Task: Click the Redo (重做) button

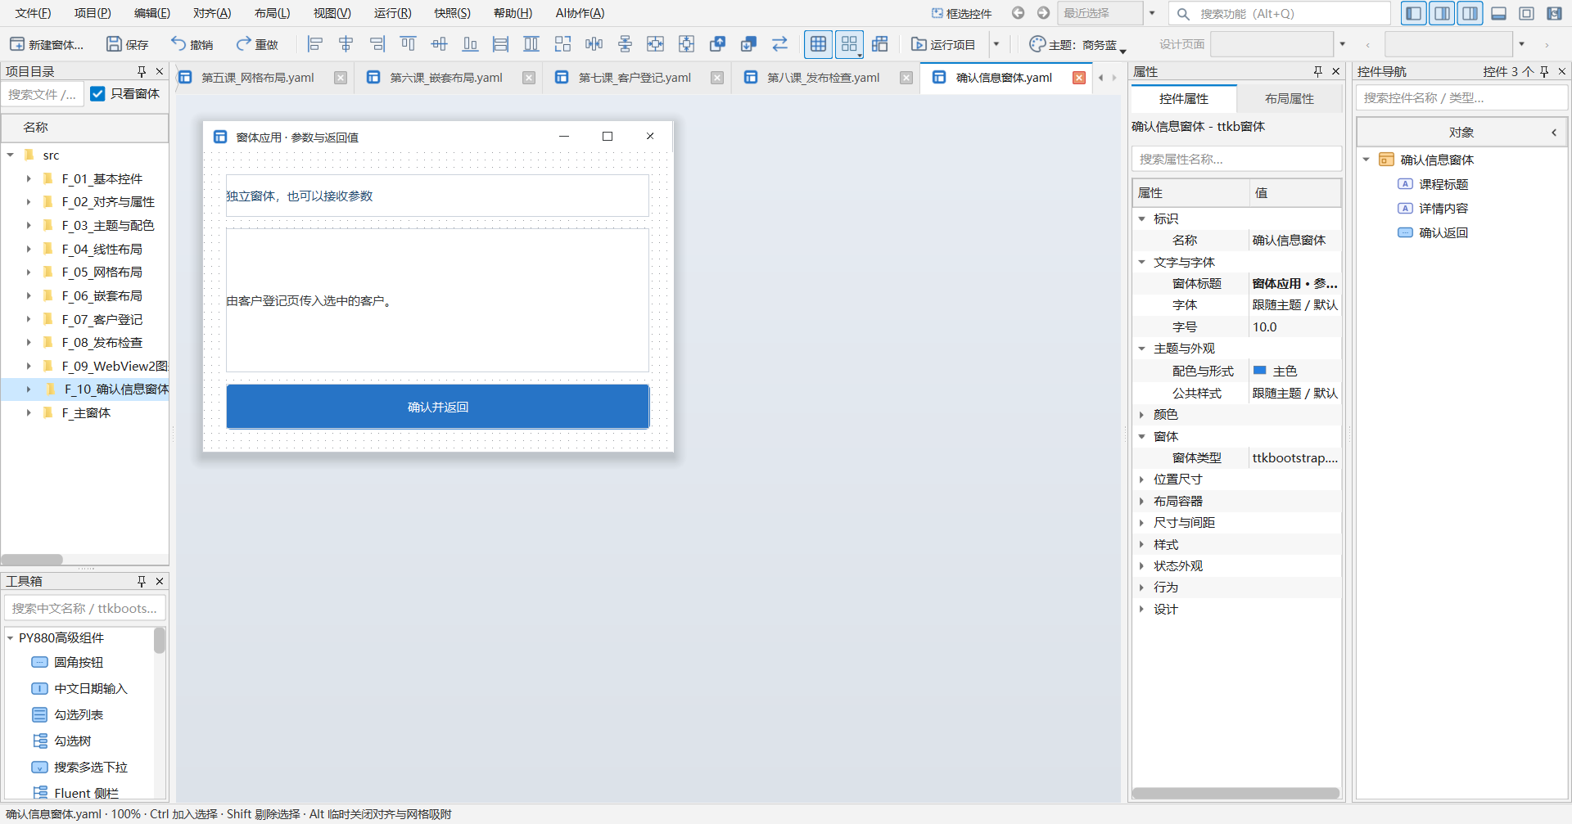Action: [x=257, y=44]
